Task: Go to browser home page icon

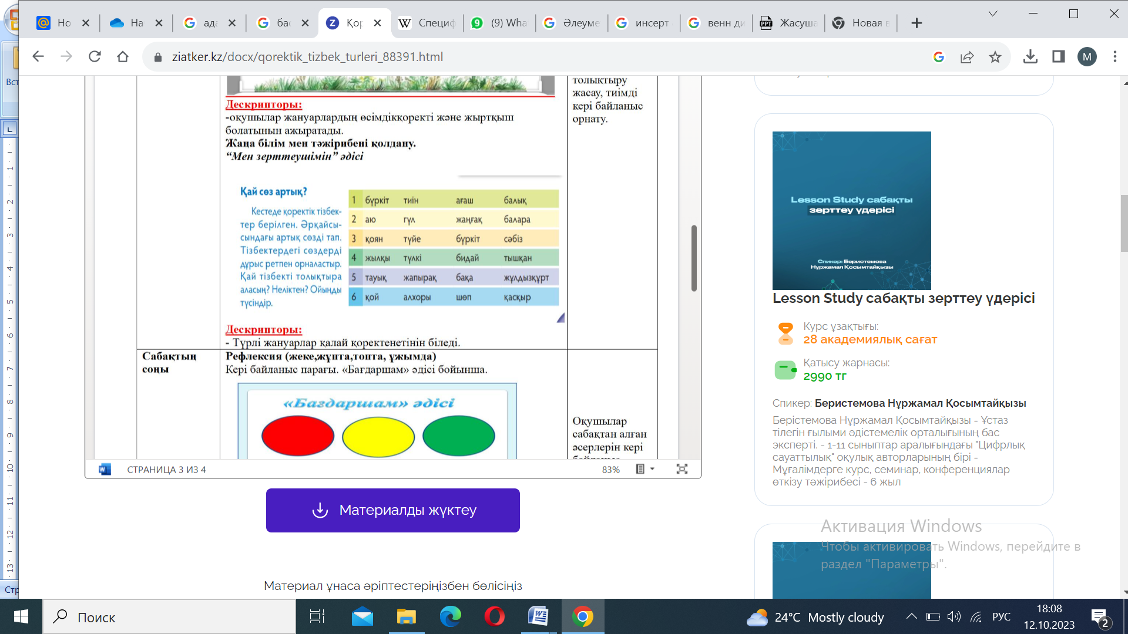Action: coord(123,57)
